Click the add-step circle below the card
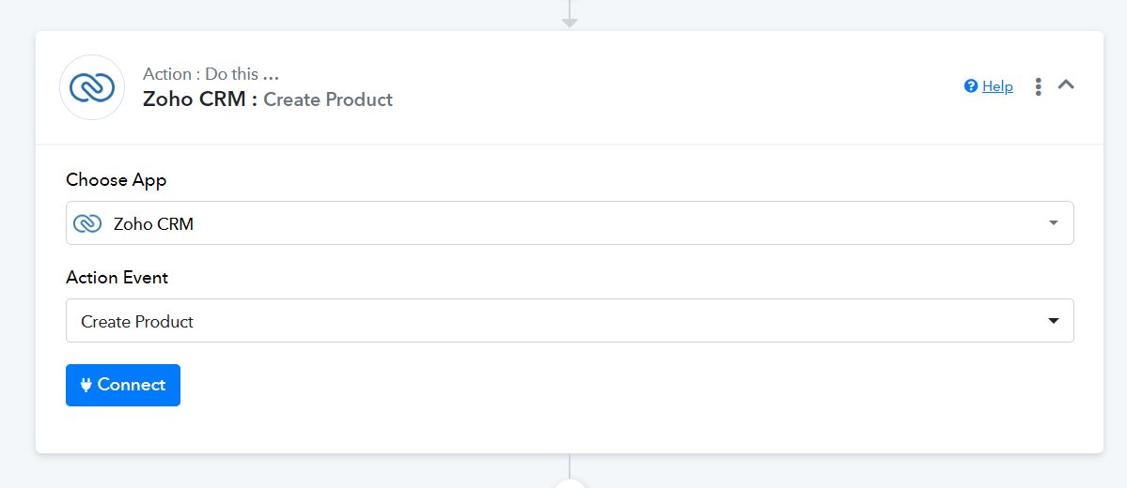This screenshot has width=1127, height=488. (x=570, y=482)
